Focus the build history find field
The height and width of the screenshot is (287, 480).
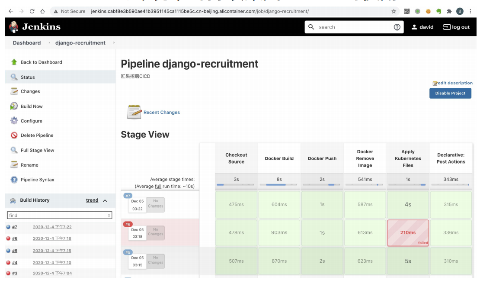point(56,215)
